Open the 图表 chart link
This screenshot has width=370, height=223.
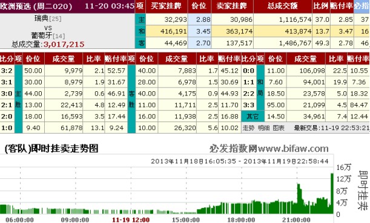pyautogui.click(x=279, y=128)
